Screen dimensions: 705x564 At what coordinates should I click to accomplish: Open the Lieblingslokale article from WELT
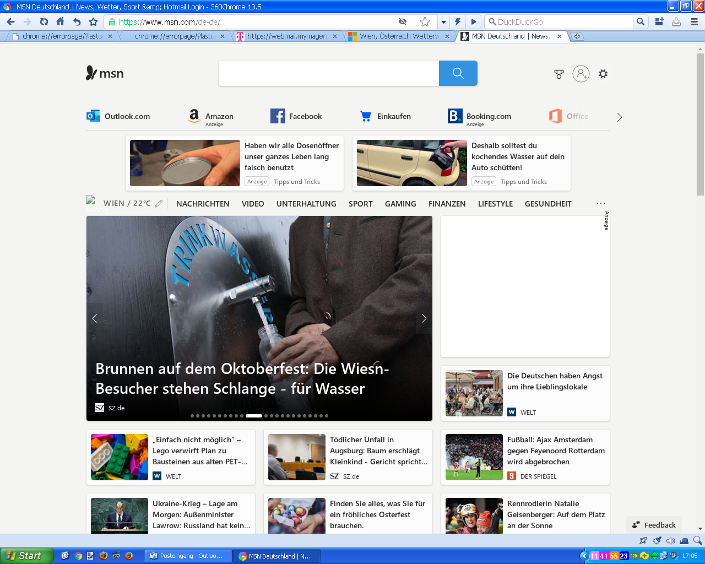tap(525, 393)
